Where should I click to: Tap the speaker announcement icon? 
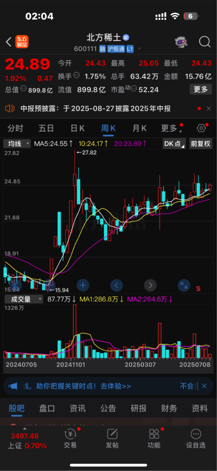click(x=10, y=108)
